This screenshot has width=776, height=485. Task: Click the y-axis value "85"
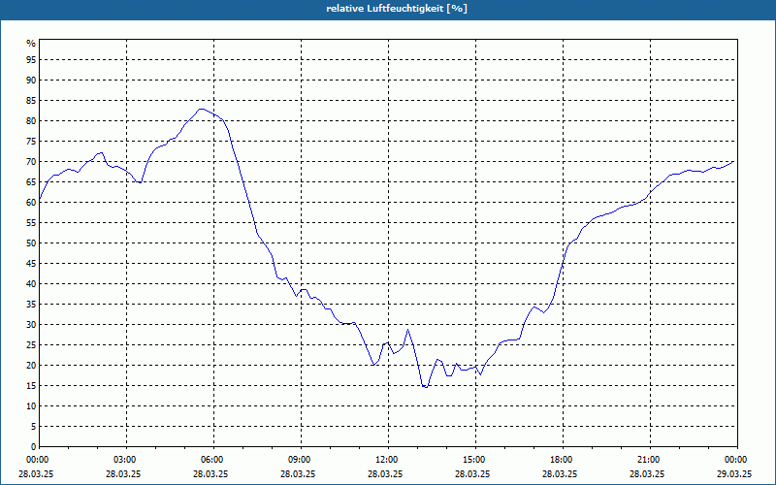tap(31, 101)
